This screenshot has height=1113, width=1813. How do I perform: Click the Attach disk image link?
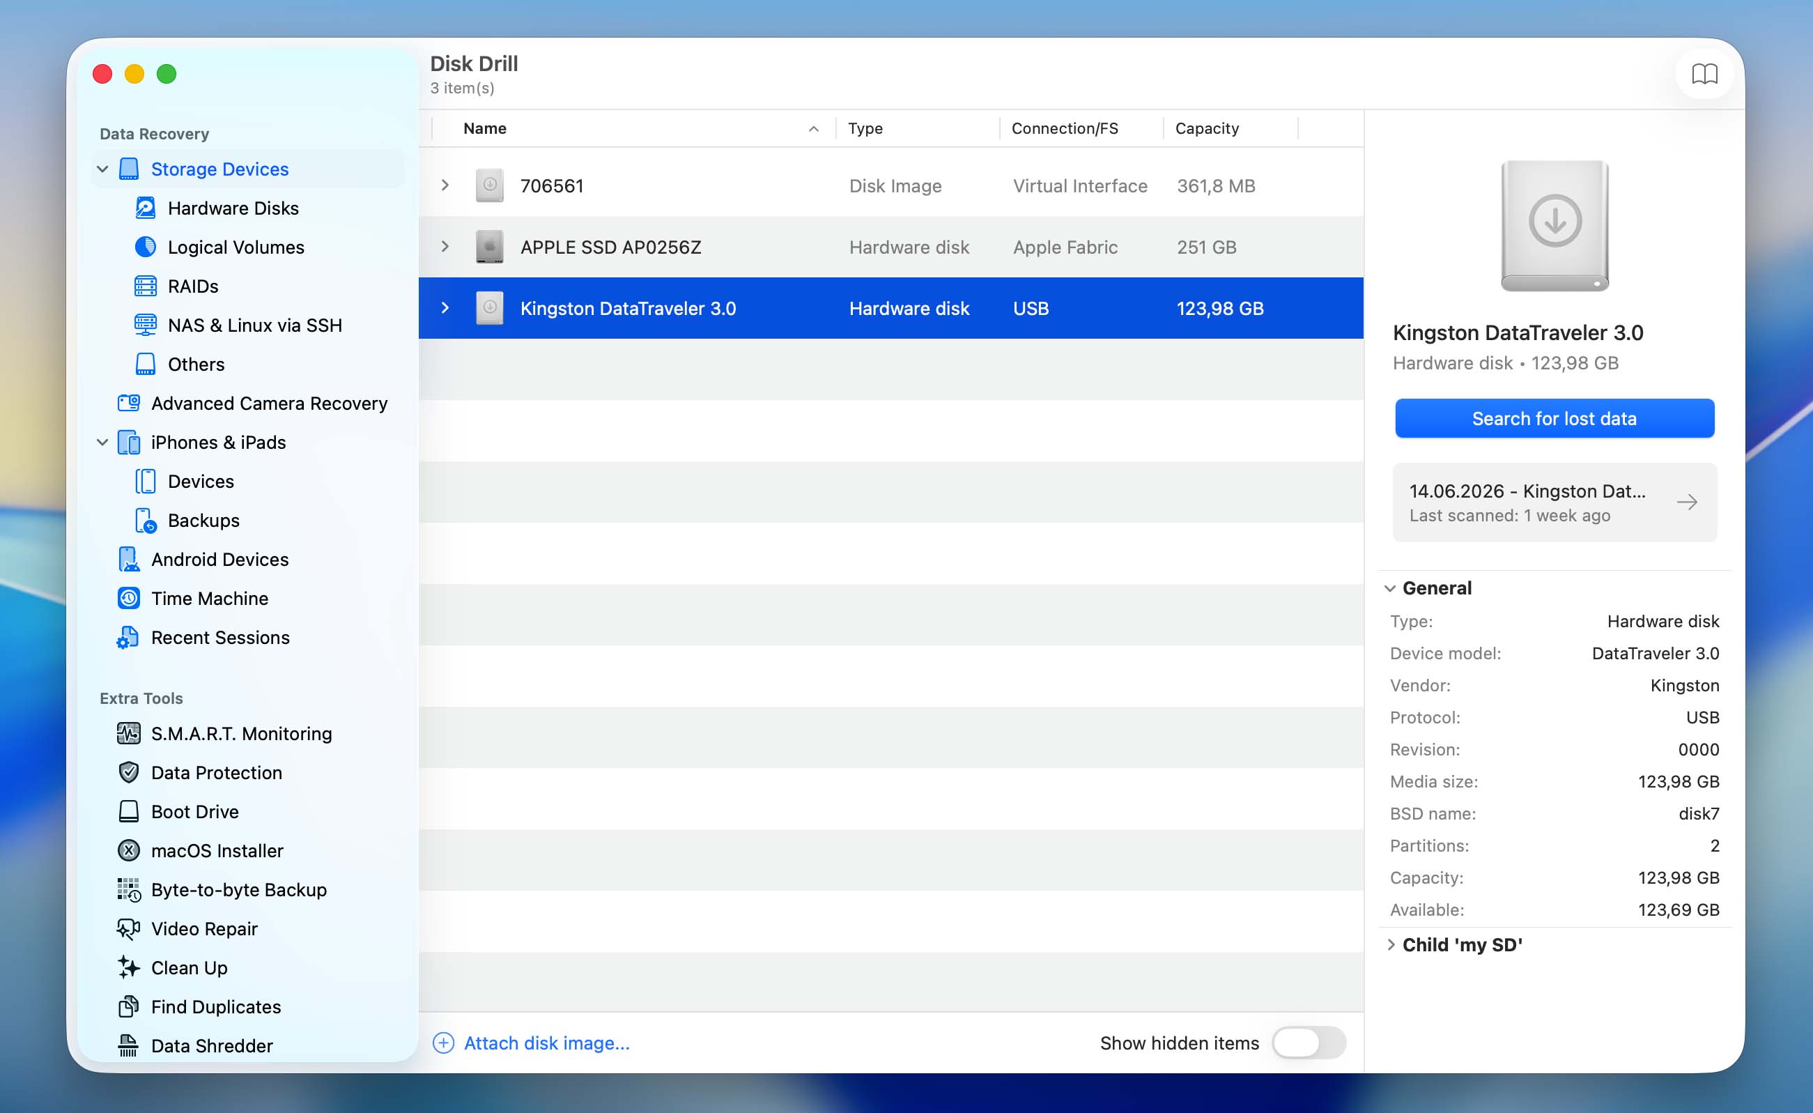point(547,1043)
